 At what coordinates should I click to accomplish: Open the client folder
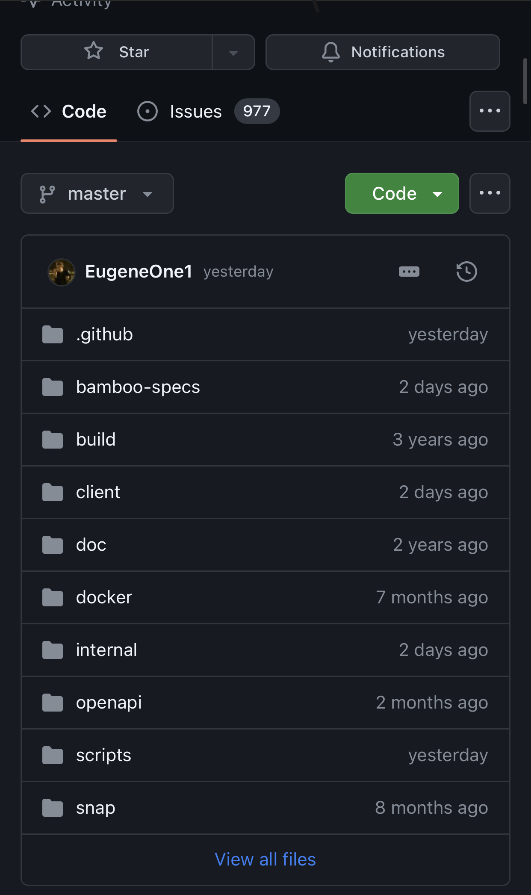(x=98, y=492)
